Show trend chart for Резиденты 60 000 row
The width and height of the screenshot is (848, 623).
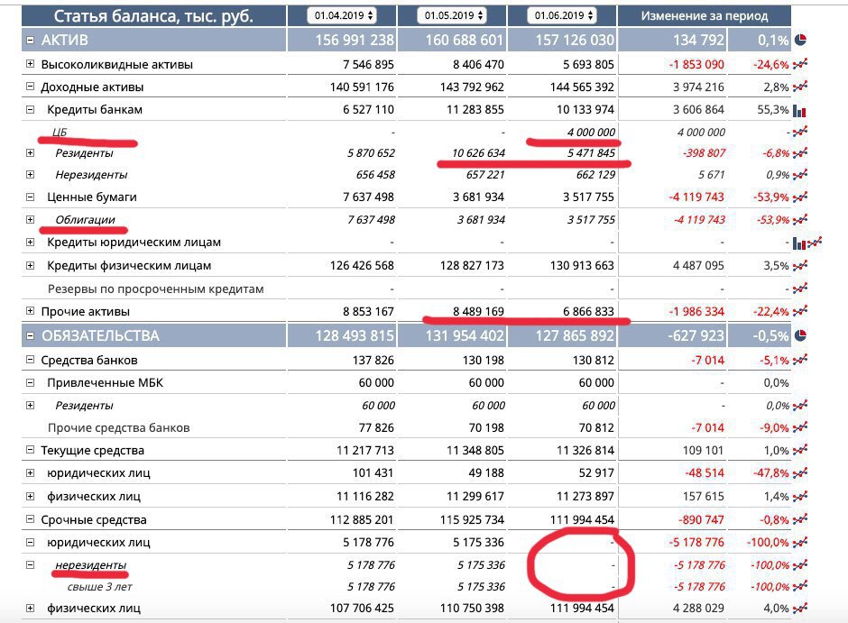pyautogui.click(x=800, y=405)
